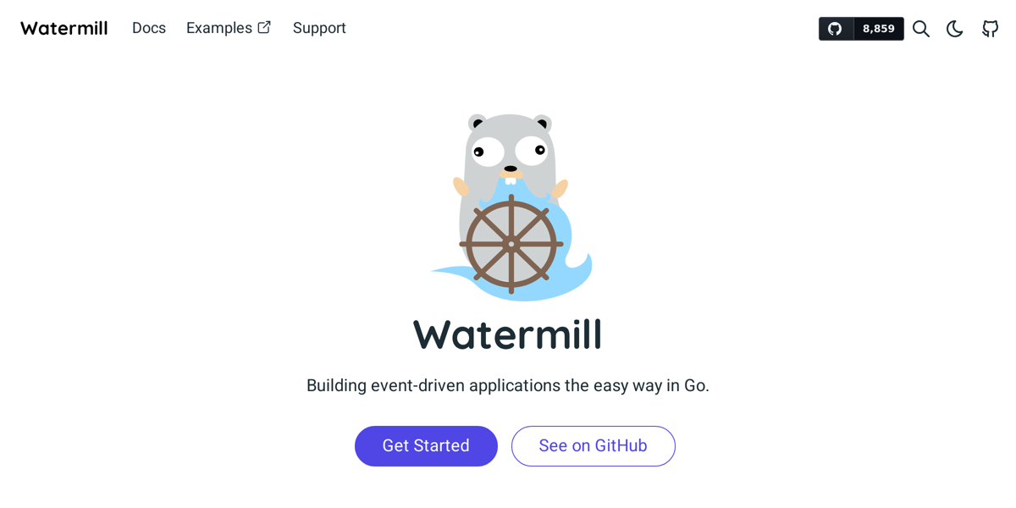Click the gopher's white front teeth
Image resolution: width=1016 pixels, height=508 pixels.
point(511,180)
